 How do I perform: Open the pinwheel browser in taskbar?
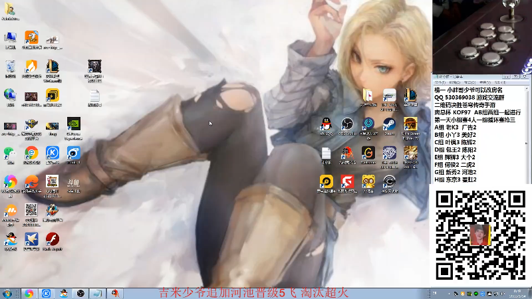[29, 293]
